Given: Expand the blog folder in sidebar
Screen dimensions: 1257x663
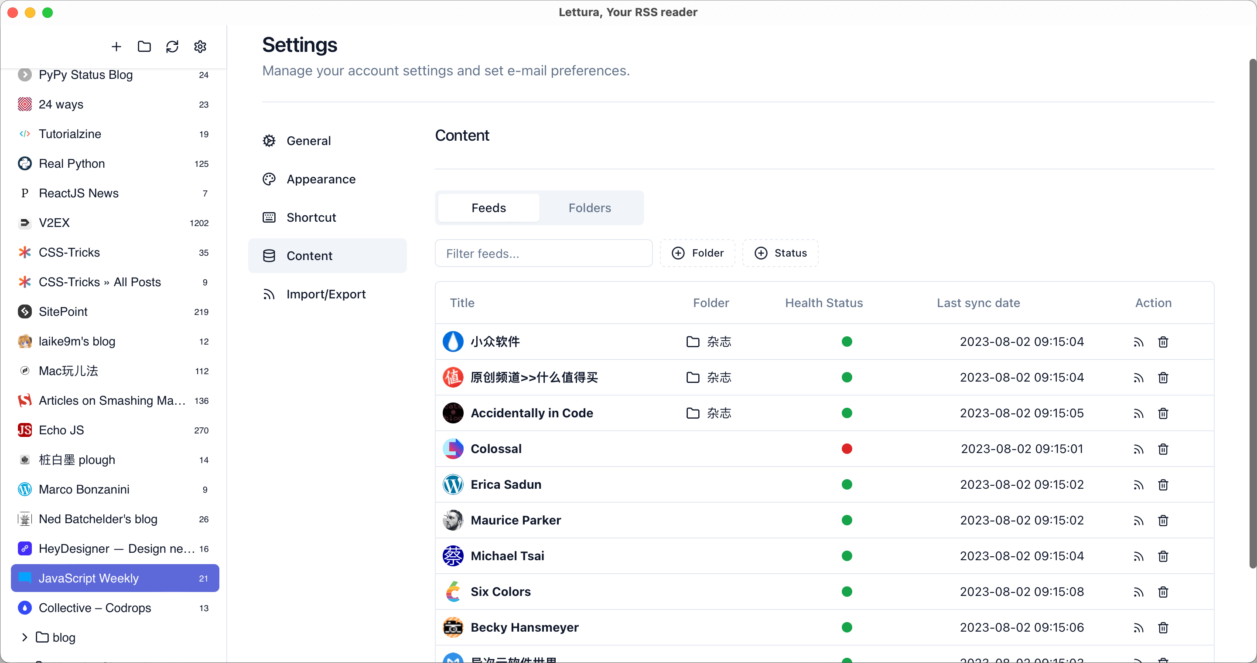Looking at the screenshot, I should 25,637.
